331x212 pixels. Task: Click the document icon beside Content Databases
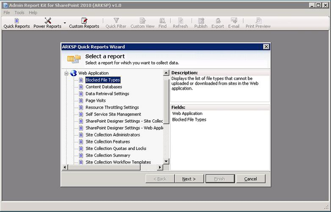pos(81,87)
